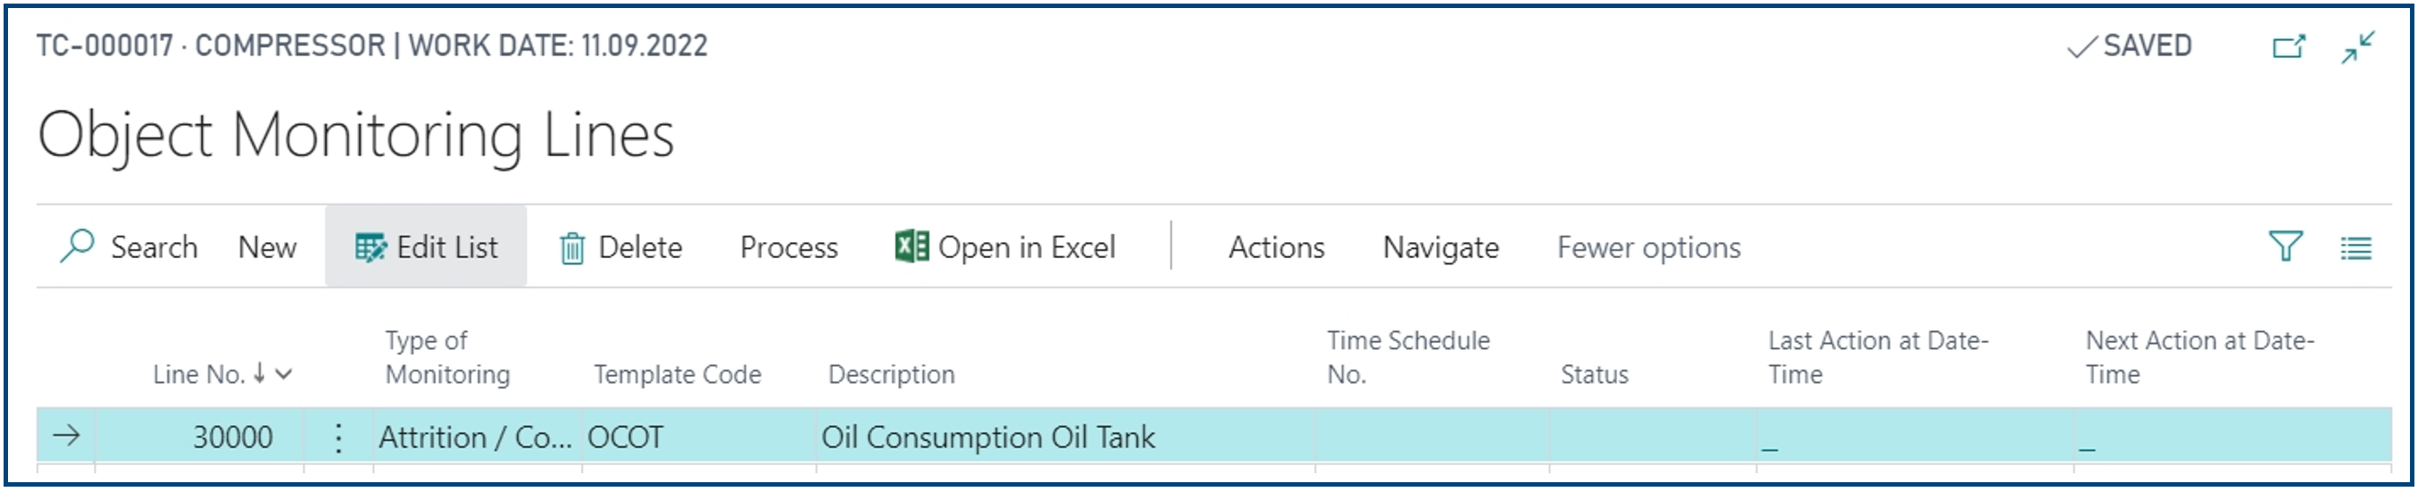Open row options for line 30000
This screenshot has height=492, width=2418.
pyautogui.click(x=338, y=437)
